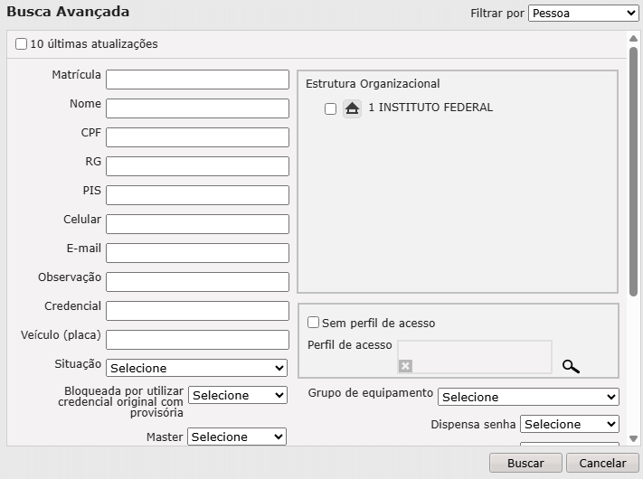The height and width of the screenshot is (479, 643).
Task: Click the Cancelar button
Action: click(602, 463)
